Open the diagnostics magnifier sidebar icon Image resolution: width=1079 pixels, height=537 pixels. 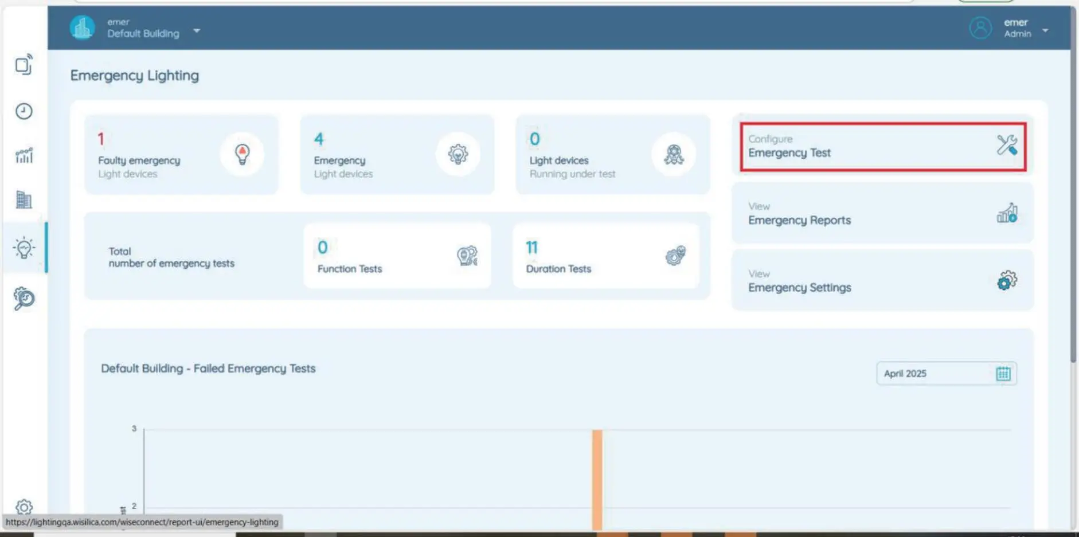(24, 299)
